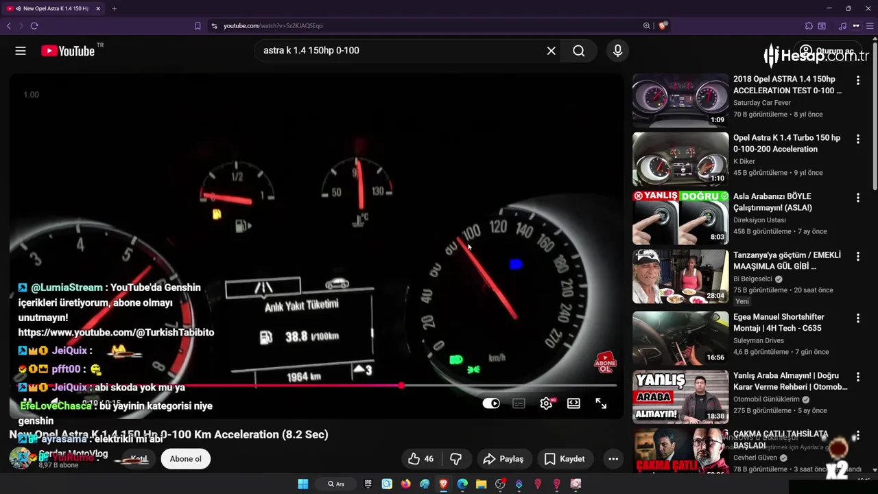Close the New Opel Astra K tab
878x494 pixels.
(x=98, y=8)
